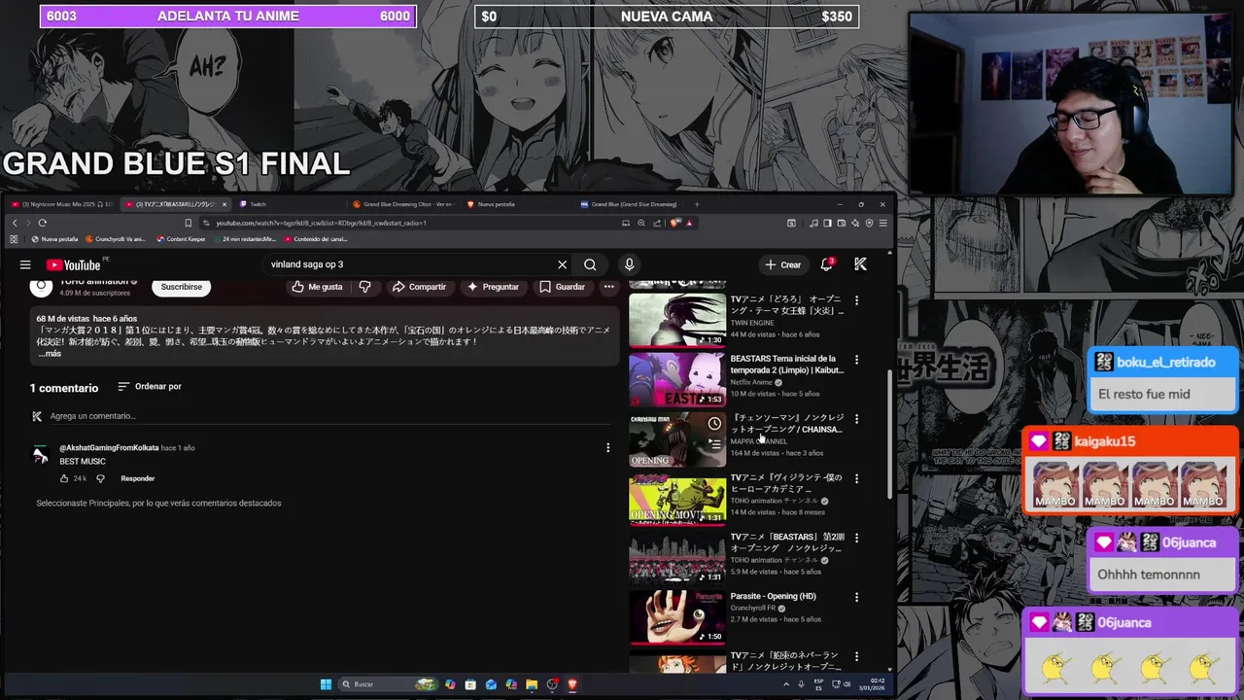
Task: Open more actions ellipsis beside Guardar
Action: [x=608, y=287]
